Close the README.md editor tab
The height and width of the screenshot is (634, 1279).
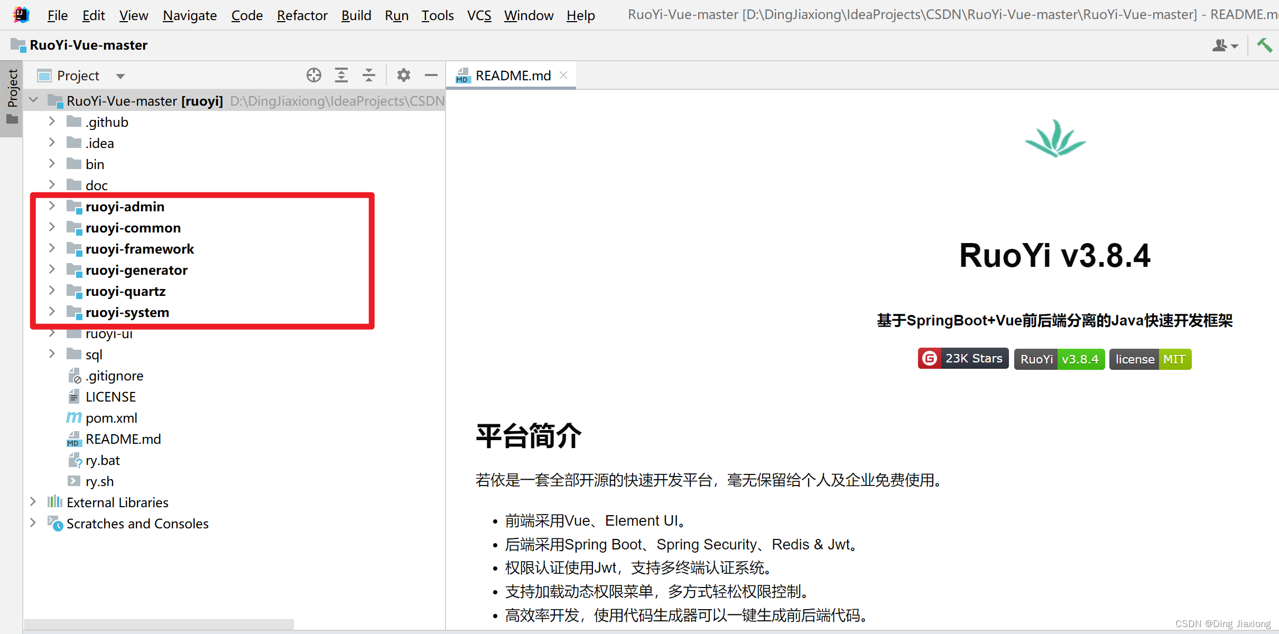click(x=563, y=75)
